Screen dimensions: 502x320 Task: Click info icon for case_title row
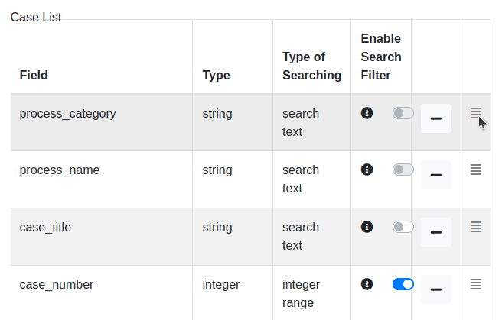point(367,227)
